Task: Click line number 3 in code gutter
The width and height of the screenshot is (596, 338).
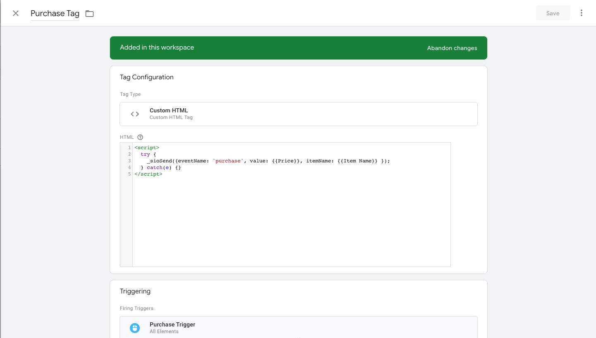Action: [x=129, y=161]
